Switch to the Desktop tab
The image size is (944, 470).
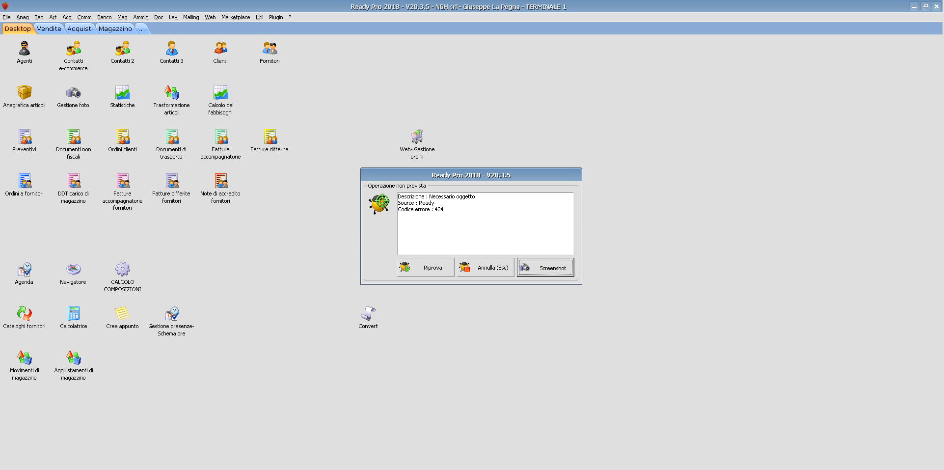click(18, 28)
